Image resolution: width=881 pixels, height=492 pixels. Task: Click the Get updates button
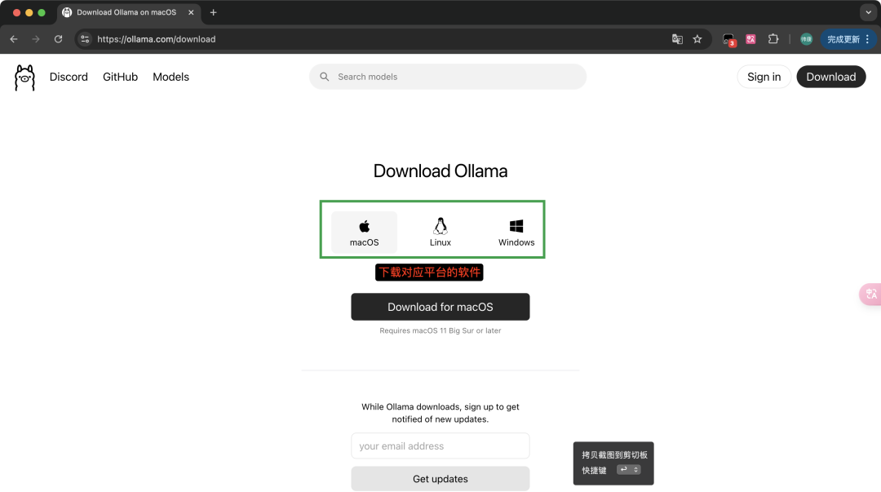pos(440,479)
